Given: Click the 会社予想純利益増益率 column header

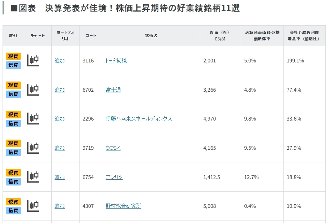Looking at the screenshot, I should click(x=304, y=36).
